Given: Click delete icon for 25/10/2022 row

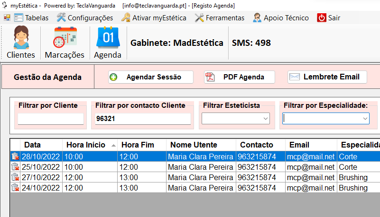Looking at the screenshot, I should point(15,167).
